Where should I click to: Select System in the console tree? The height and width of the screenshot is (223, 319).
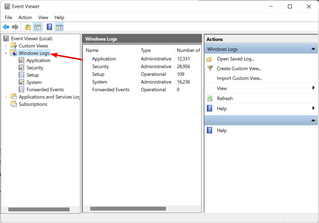pyautogui.click(x=34, y=82)
